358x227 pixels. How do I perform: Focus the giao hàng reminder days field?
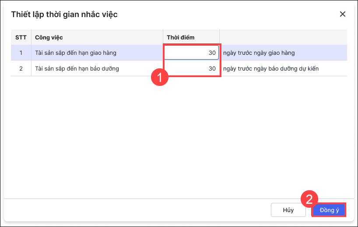pos(192,53)
